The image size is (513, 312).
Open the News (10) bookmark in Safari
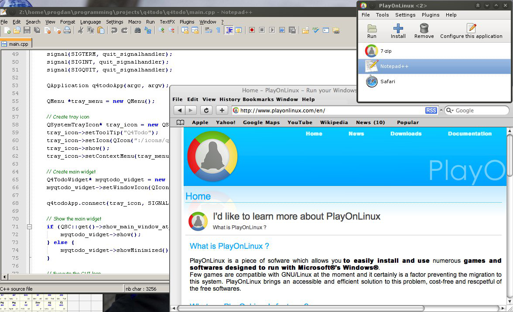click(x=370, y=122)
